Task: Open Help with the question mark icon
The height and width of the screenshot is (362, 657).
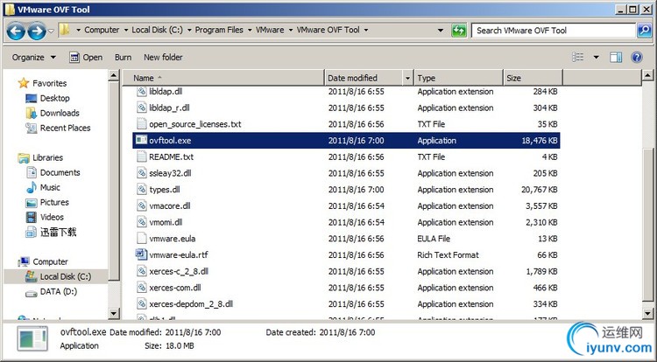Action: (x=637, y=57)
